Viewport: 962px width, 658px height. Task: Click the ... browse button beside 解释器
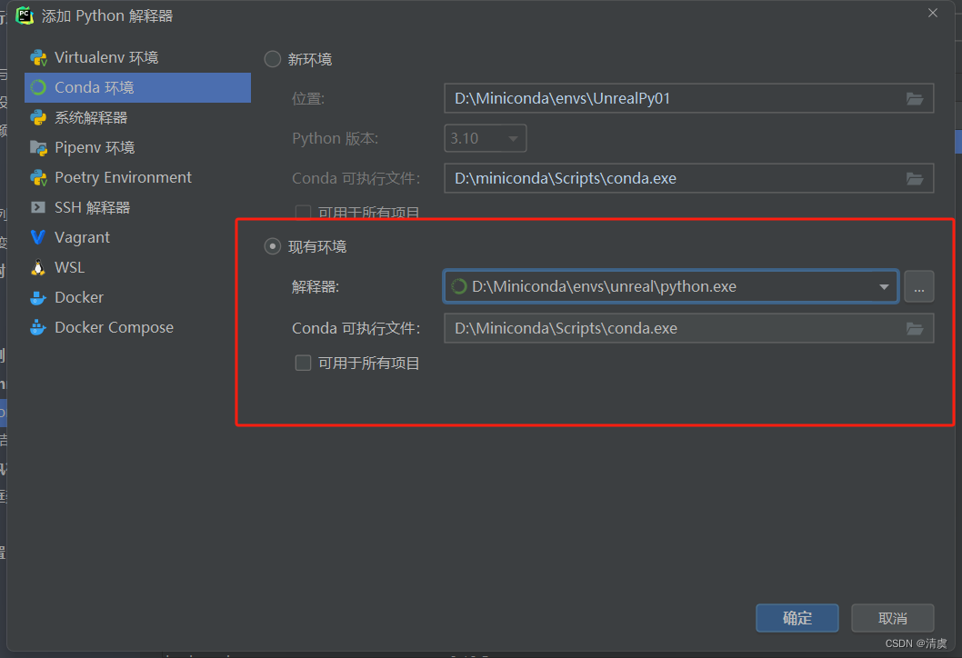[919, 285]
